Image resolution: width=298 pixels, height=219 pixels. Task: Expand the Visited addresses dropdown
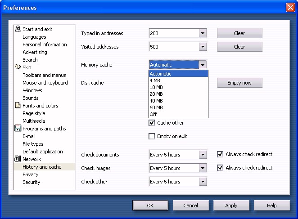tap(203, 47)
